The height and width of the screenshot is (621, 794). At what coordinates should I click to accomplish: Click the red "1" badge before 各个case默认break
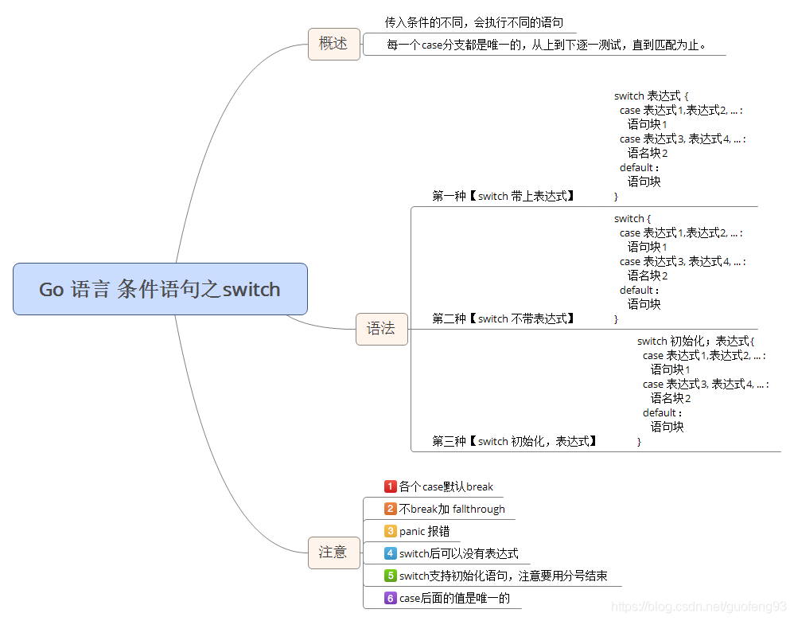[x=389, y=486]
